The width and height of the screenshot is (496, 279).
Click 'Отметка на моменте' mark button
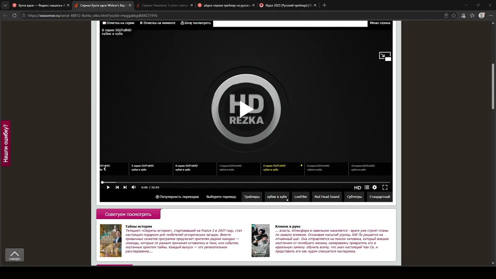point(158,23)
